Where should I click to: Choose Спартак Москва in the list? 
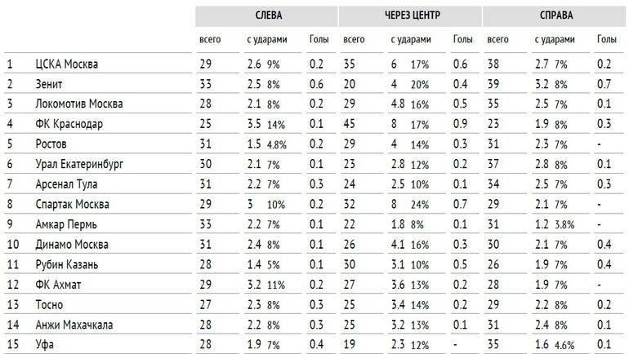(72, 204)
